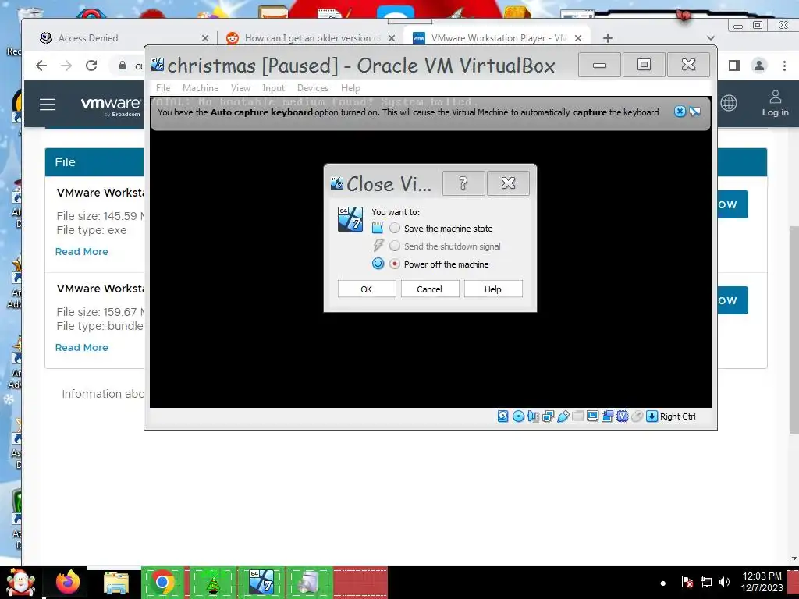Click Log in on VMware page
This screenshot has height=599, width=799.
[775, 104]
